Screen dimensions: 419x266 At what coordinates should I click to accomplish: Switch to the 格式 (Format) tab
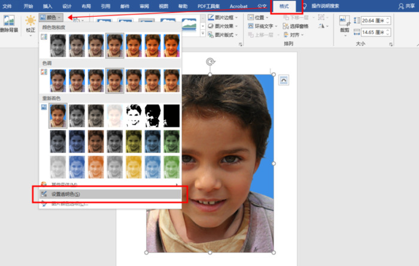283,6
